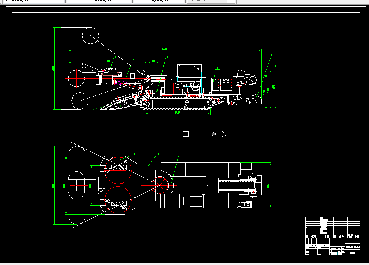Click the UCS X-axis arrowhead

coord(213,134)
